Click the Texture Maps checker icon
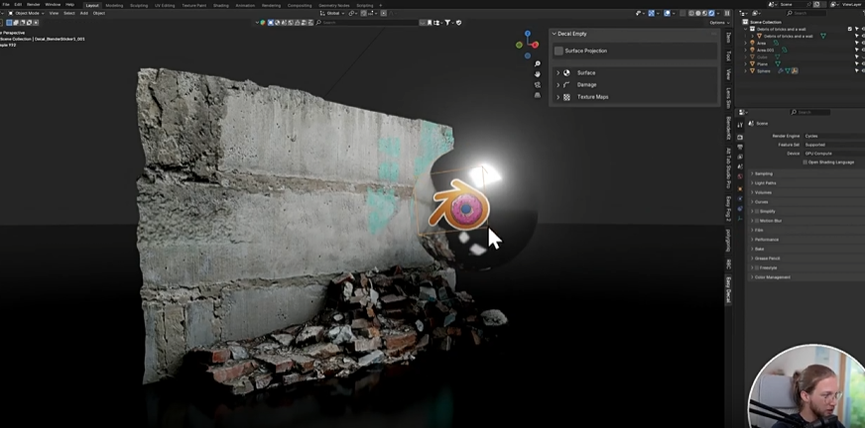The width and height of the screenshot is (865, 428). click(567, 97)
